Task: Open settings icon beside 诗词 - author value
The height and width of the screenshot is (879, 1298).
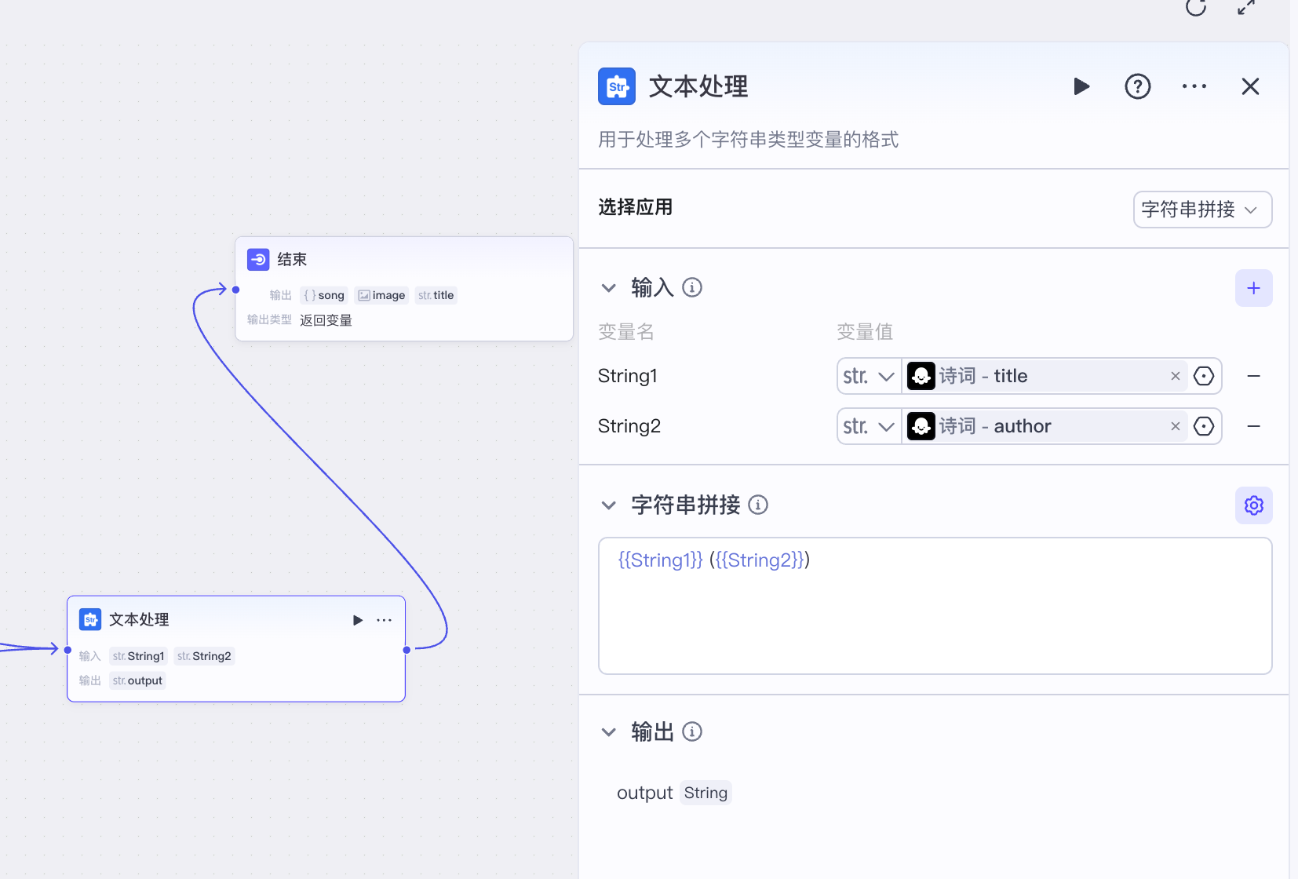Action: coord(1203,426)
